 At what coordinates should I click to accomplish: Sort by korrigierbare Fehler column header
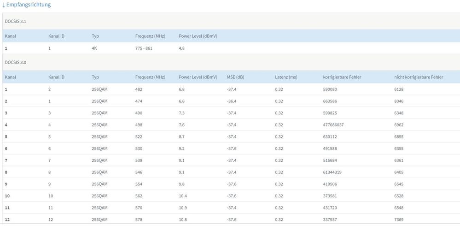342,77
